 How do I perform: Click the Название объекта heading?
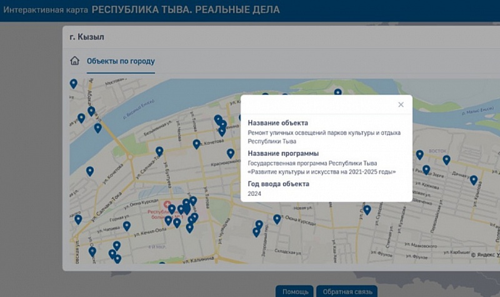(x=277, y=123)
